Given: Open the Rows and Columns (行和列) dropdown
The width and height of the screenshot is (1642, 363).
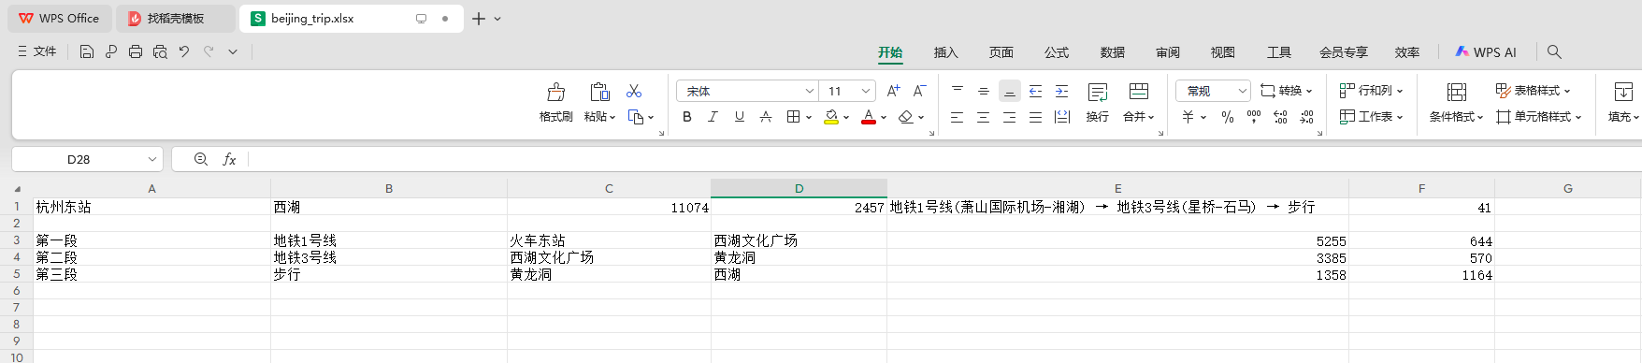Looking at the screenshot, I should 1372,91.
